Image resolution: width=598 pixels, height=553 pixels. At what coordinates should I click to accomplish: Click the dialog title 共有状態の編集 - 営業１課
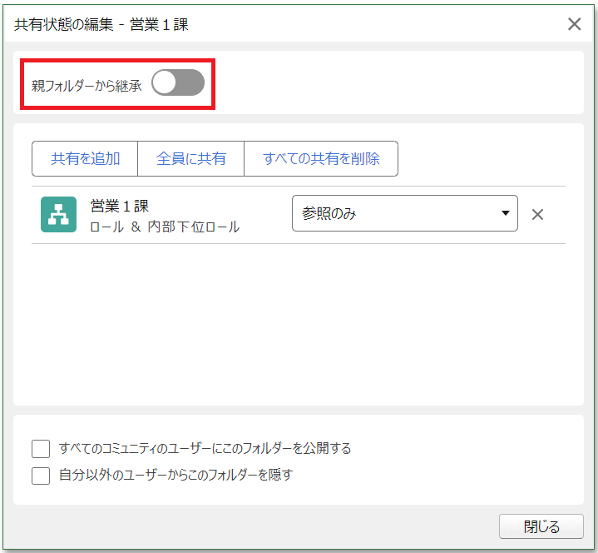point(101,24)
